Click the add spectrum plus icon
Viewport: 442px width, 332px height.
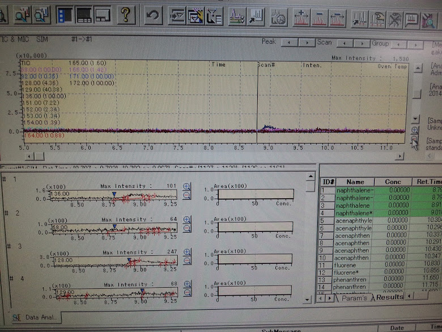pyautogui.click(x=301, y=18)
